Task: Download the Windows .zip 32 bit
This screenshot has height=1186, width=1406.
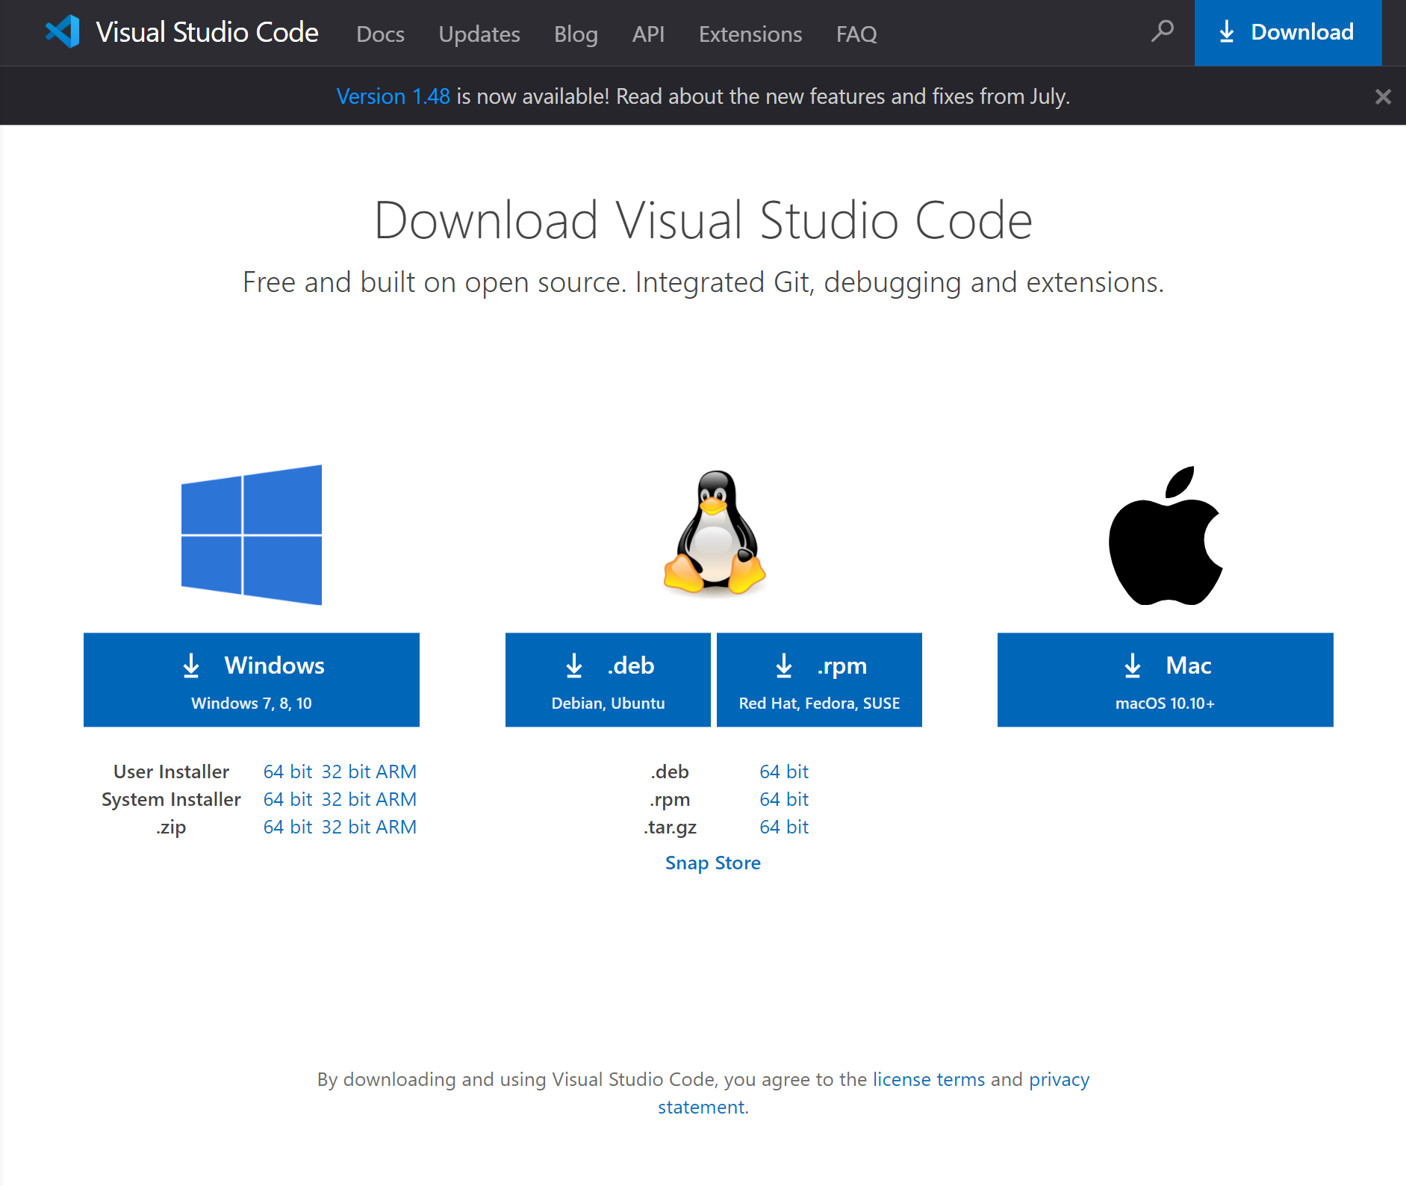Action: pos(346,827)
